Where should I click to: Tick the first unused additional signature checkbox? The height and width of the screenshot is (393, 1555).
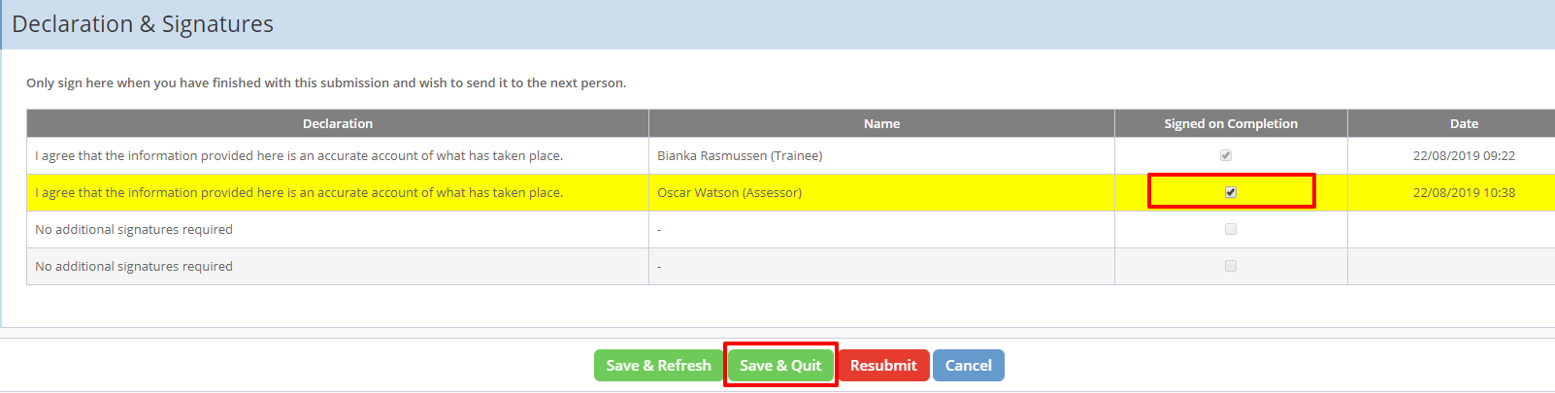coord(1231,229)
